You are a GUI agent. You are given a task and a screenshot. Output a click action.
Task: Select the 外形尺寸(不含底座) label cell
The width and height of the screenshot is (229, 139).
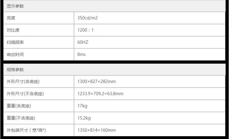point(25,94)
